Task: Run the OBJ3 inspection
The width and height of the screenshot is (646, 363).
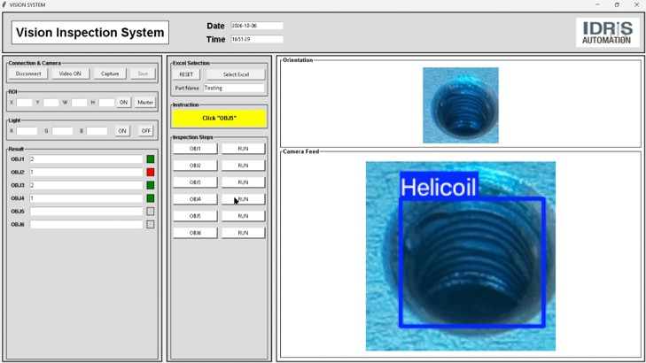Action: [x=243, y=182]
